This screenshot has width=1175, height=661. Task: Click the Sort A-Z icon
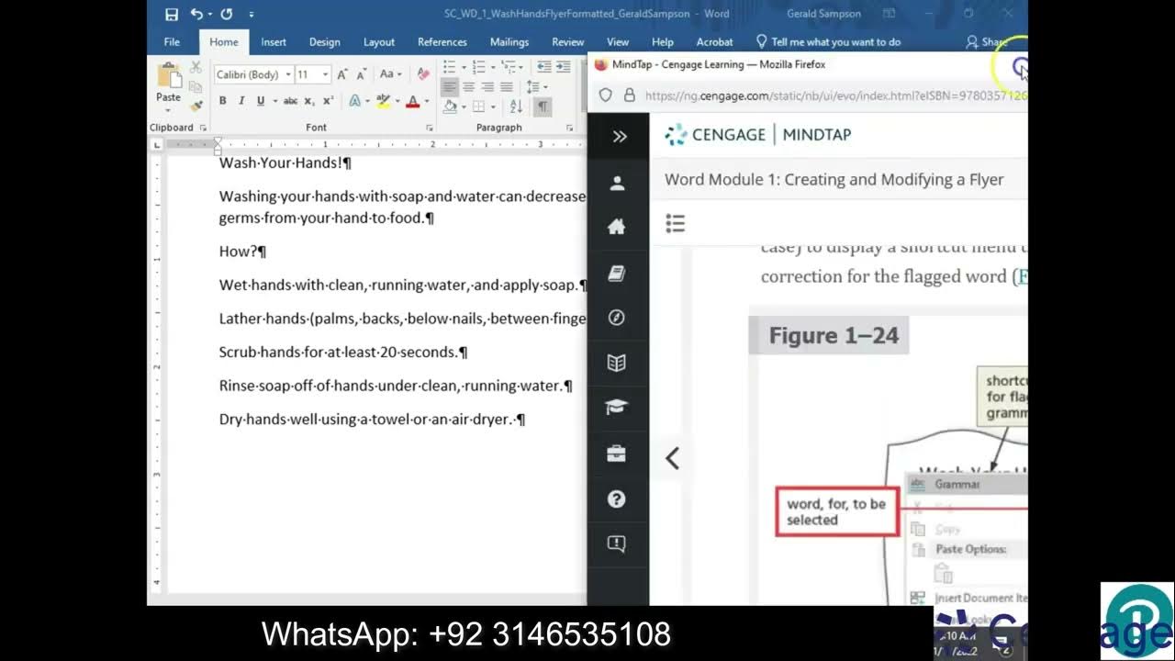[515, 106]
